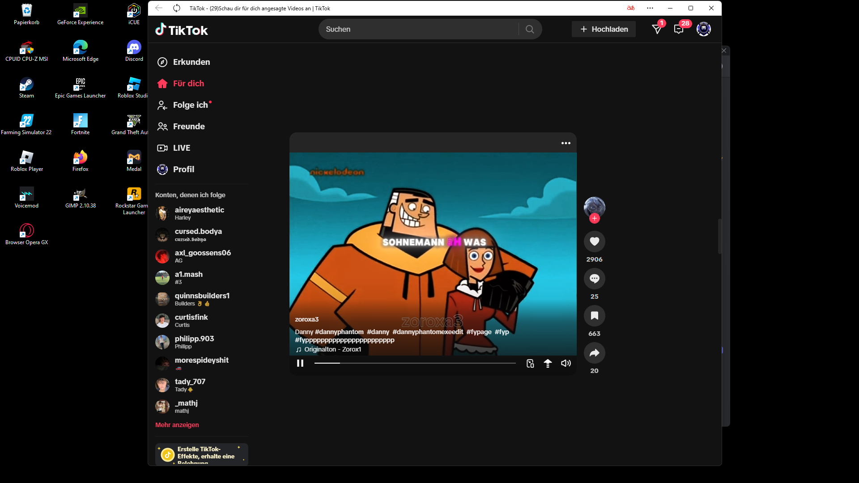Click the search magnifier icon
859x483 pixels.
pyautogui.click(x=530, y=30)
